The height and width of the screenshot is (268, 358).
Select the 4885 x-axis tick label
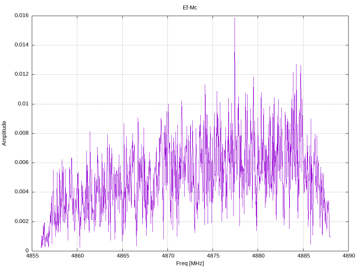303,256
